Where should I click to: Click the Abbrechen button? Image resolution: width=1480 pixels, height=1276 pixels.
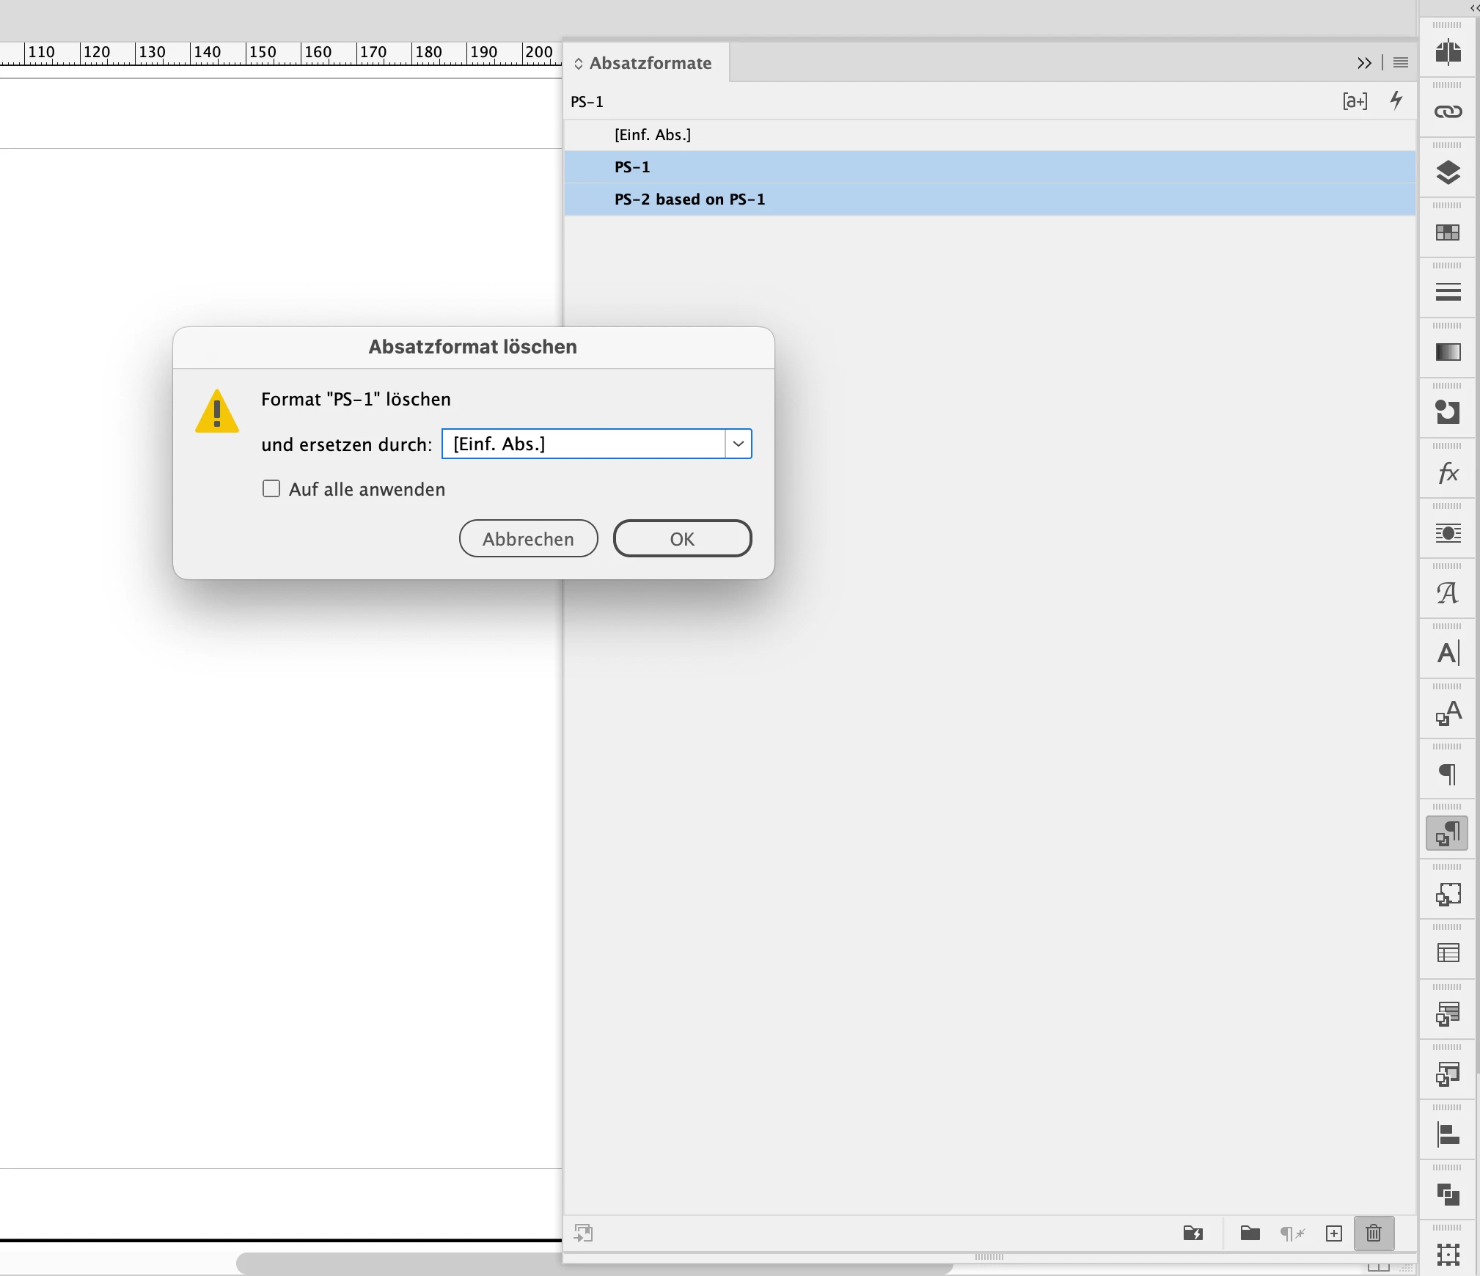click(528, 539)
